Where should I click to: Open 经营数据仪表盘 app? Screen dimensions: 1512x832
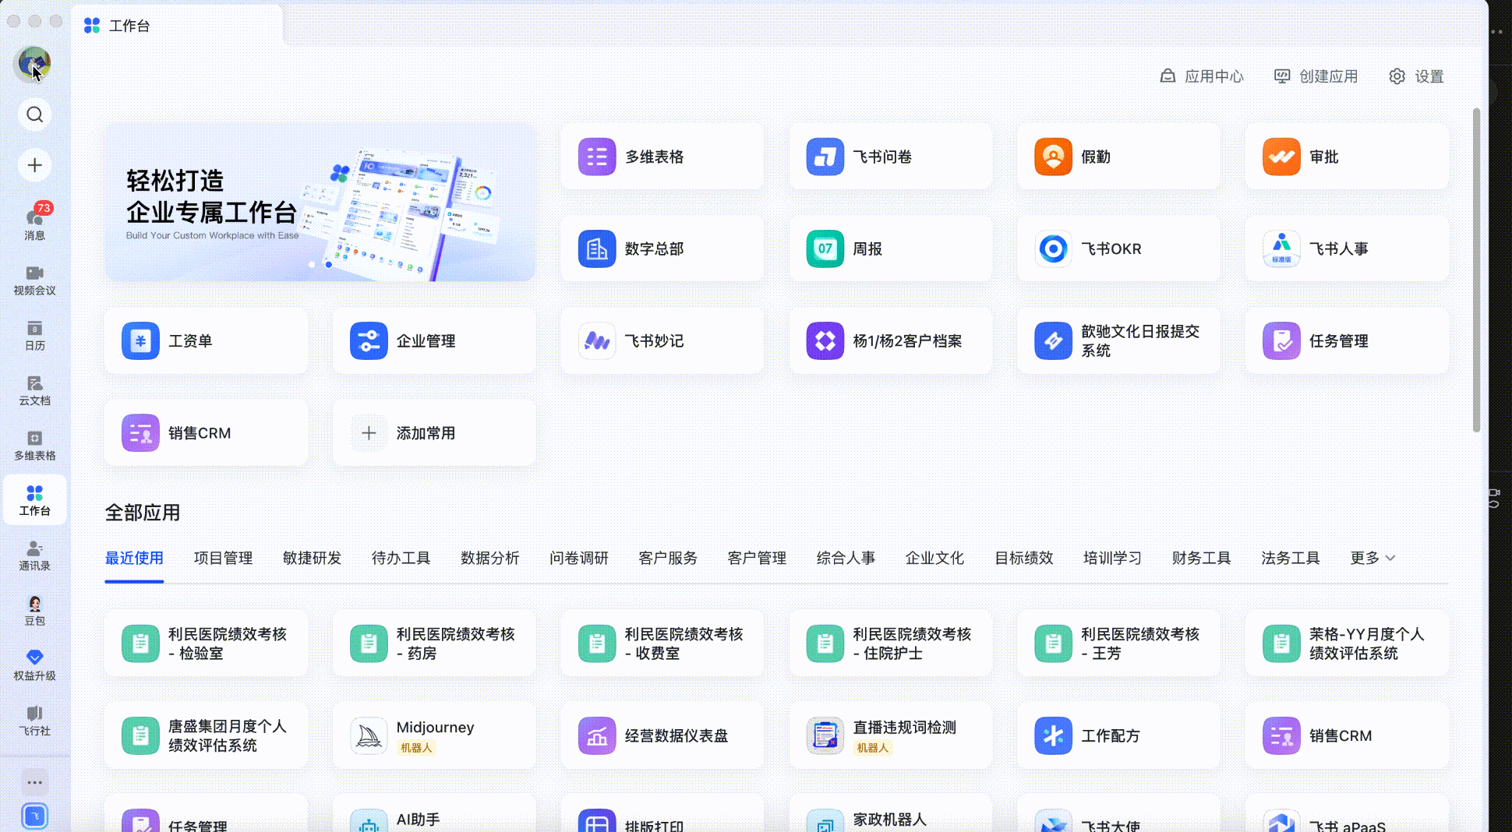pyautogui.click(x=662, y=736)
